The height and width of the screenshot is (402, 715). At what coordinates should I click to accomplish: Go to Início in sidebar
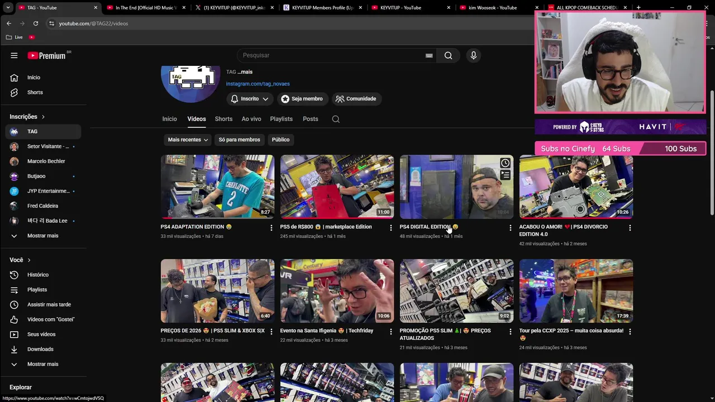[43, 78]
